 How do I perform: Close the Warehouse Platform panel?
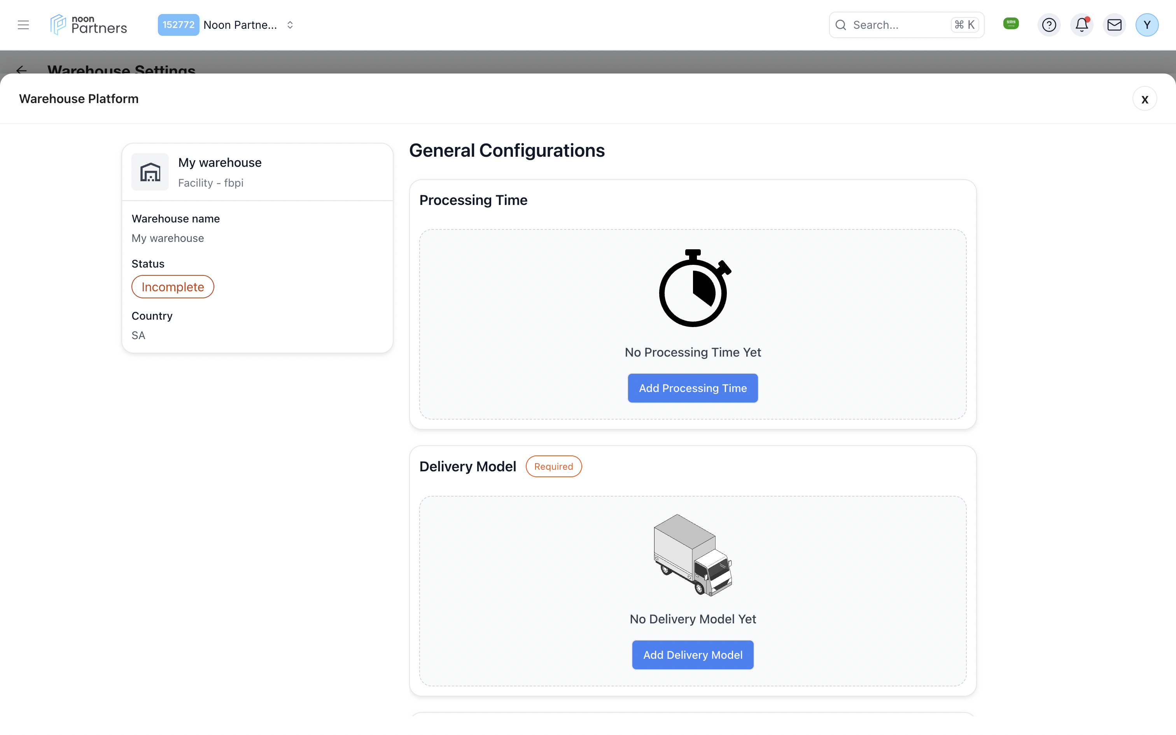pyautogui.click(x=1144, y=99)
